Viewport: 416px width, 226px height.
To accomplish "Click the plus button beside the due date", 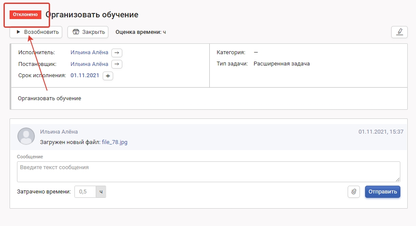I will (107, 76).
